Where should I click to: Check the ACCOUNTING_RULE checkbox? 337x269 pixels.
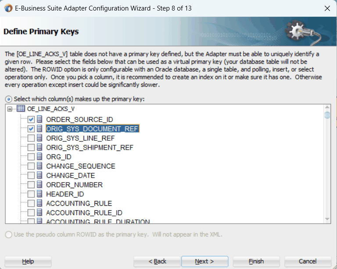(31, 204)
